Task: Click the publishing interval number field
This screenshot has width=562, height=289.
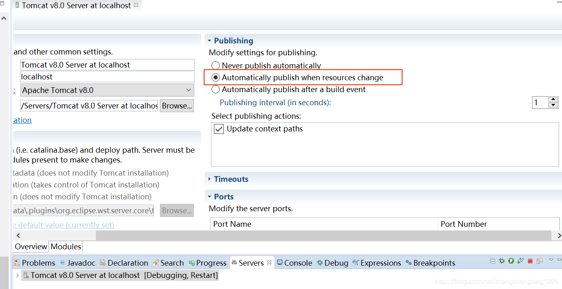Action: (x=540, y=102)
